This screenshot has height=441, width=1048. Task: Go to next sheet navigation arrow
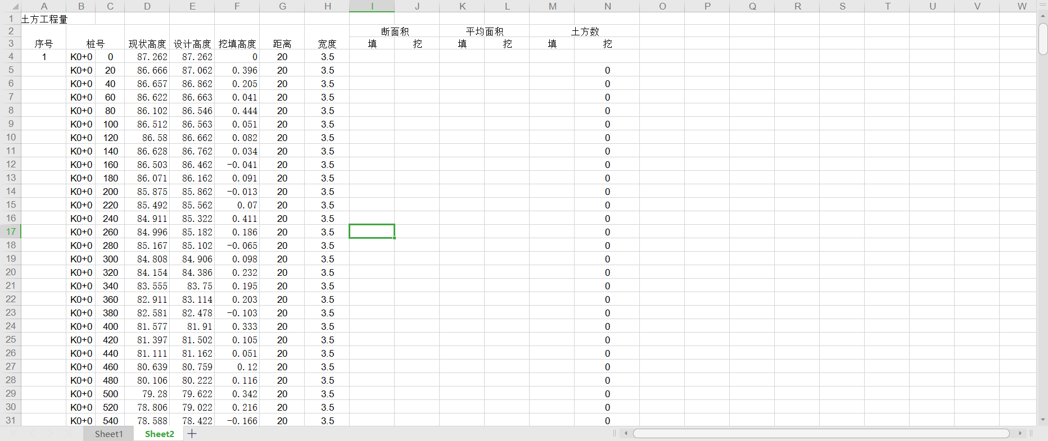click(51, 434)
